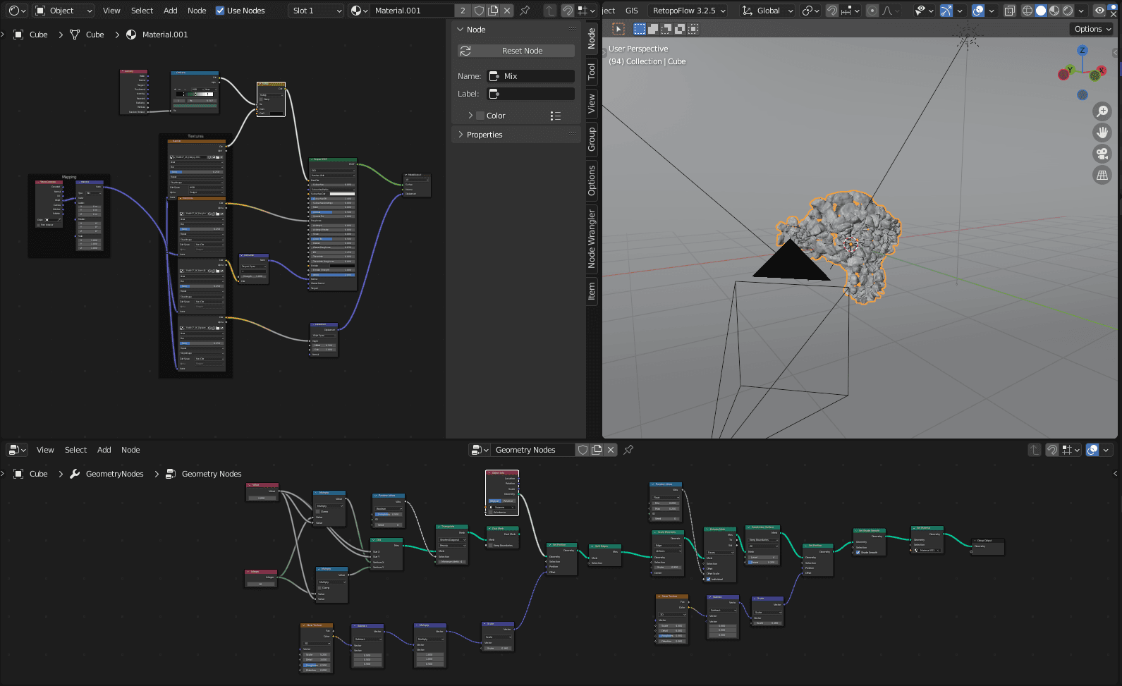Switch perspective/orthographic with grid icon
The image size is (1122, 686).
[x=1102, y=175]
